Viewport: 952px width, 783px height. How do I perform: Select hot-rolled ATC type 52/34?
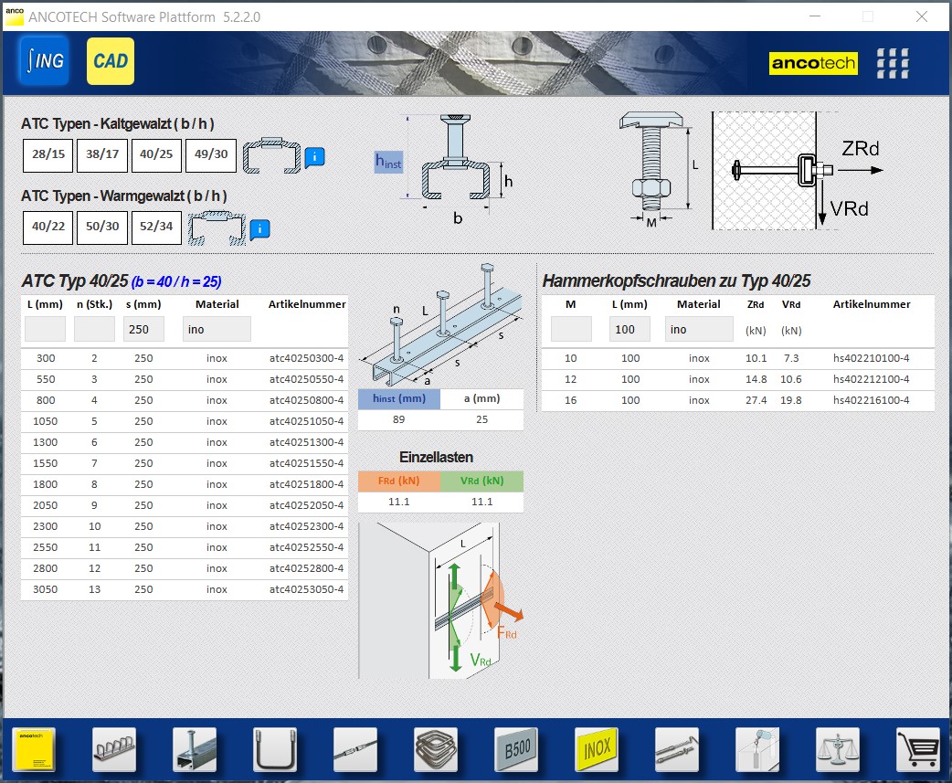point(156,227)
